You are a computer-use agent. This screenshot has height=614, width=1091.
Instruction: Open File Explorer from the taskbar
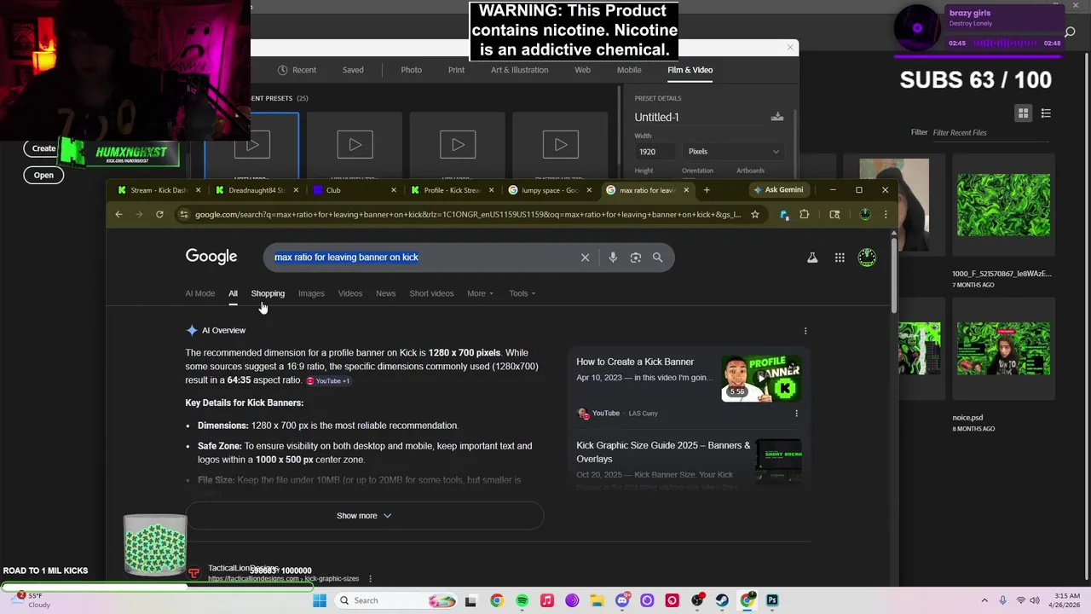pyautogui.click(x=597, y=600)
